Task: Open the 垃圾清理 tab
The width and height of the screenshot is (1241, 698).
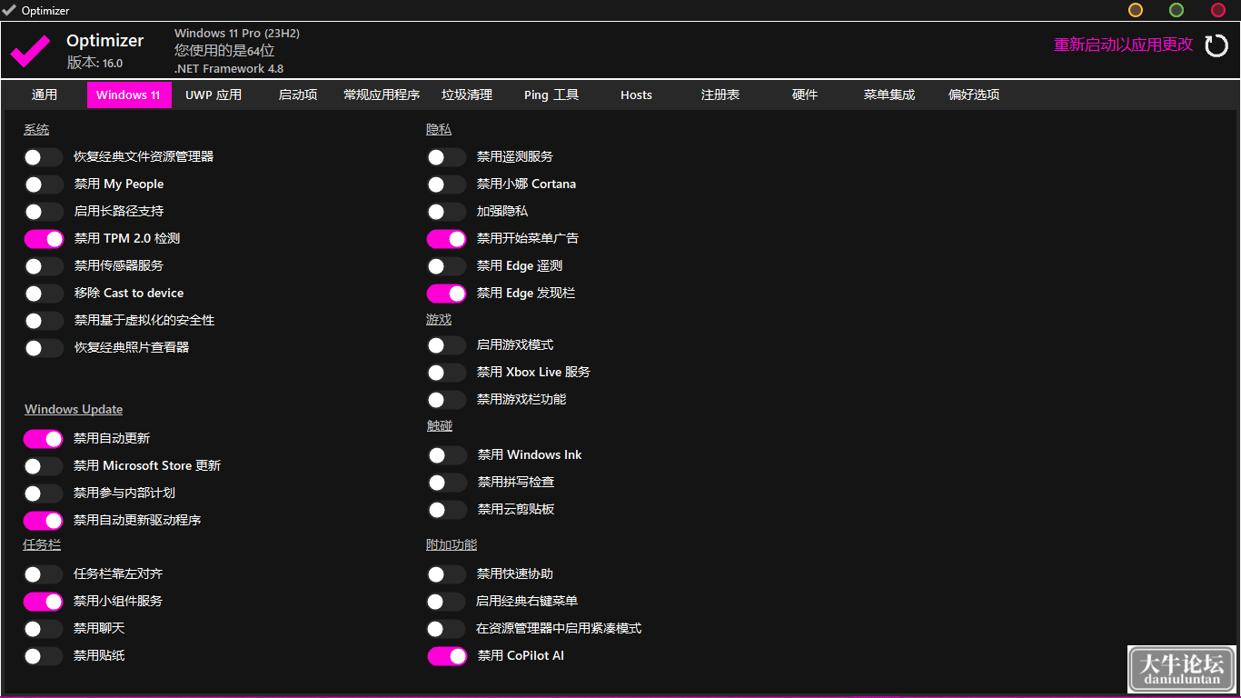Action: 467,95
